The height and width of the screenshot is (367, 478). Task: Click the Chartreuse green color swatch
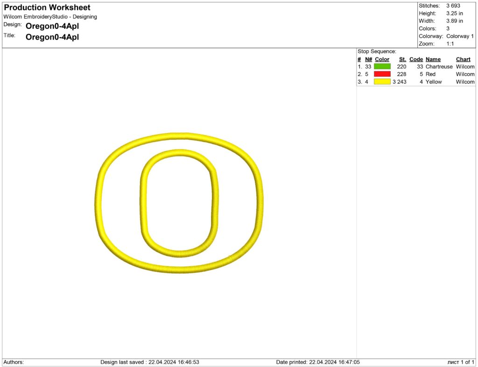pos(382,66)
